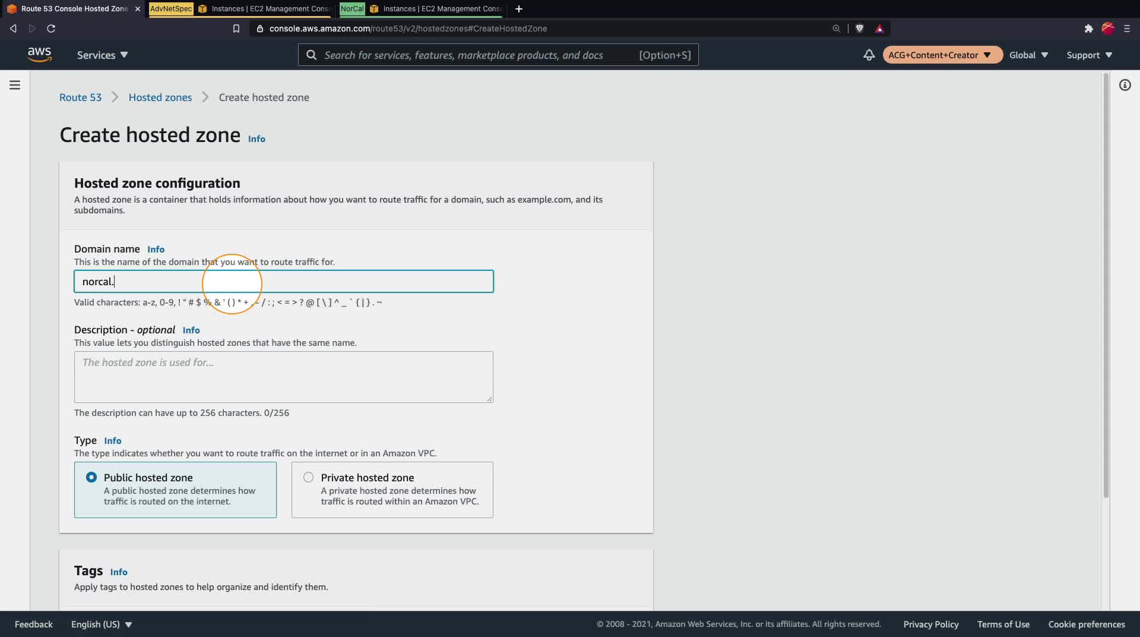Open the Domain name Info link
Screen dimensions: 1140x637
(156, 250)
